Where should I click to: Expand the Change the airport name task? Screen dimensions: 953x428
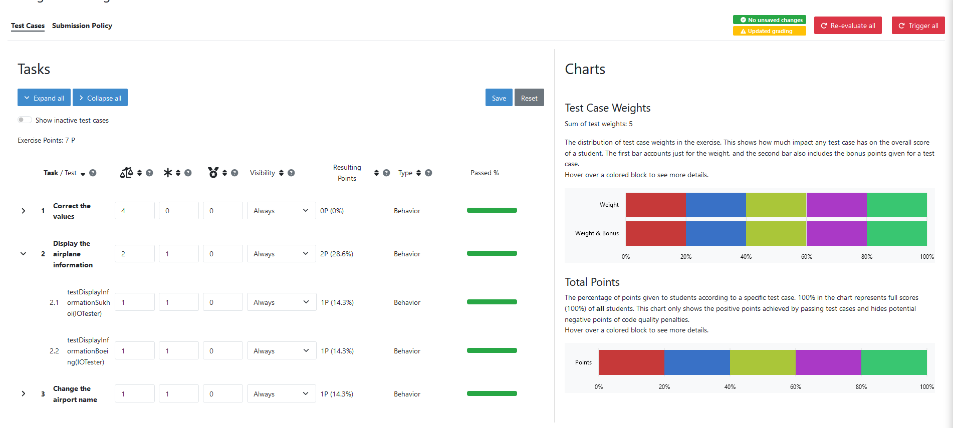coord(24,394)
